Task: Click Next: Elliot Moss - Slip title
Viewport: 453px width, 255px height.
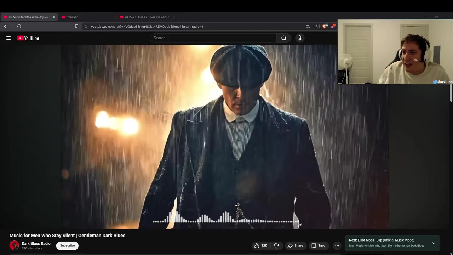Action: coord(382,240)
